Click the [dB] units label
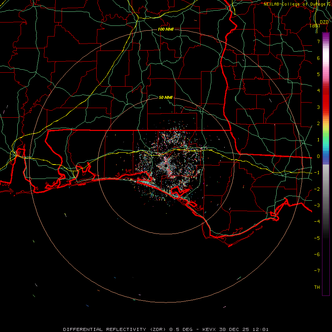This screenshot has width=332, height=332. 315,25
